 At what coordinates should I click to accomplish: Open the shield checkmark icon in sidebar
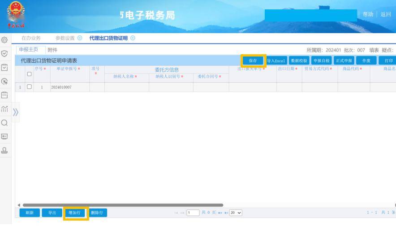tap(4, 53)
